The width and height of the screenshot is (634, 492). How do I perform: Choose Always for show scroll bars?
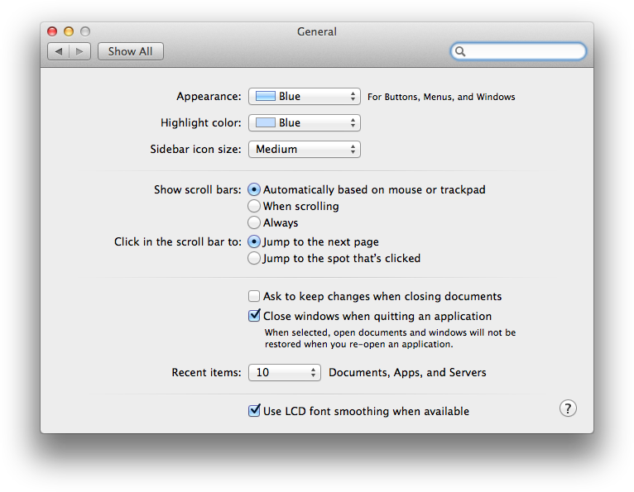click(255, 223)
